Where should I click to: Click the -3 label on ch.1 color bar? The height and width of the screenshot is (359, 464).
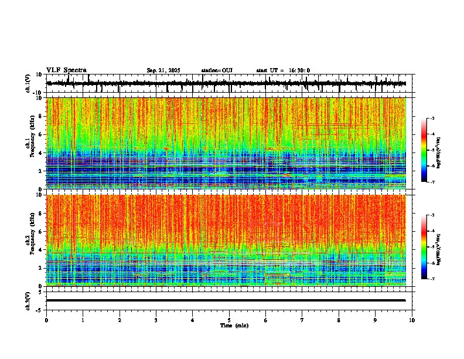(x=432, y=118)
